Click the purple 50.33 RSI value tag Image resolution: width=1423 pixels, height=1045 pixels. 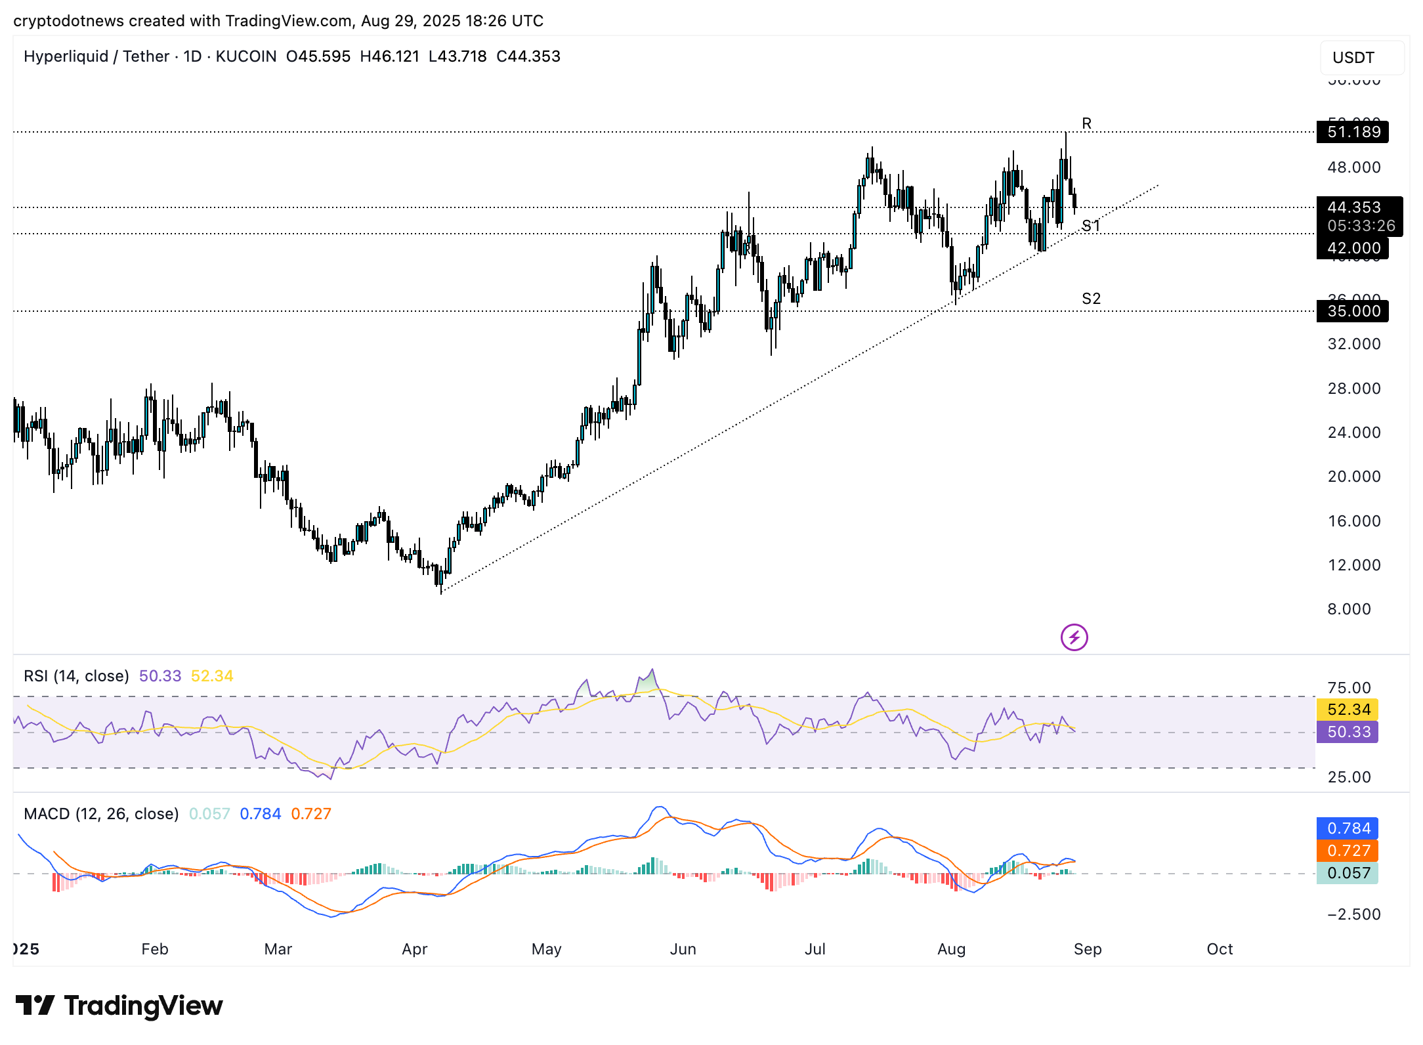(1348, 732)
